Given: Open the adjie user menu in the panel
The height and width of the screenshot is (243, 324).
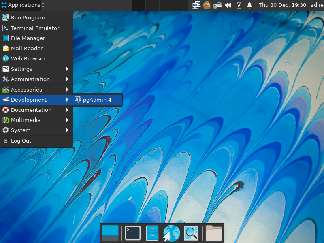Looking at the screenshot, I should 317,5.
